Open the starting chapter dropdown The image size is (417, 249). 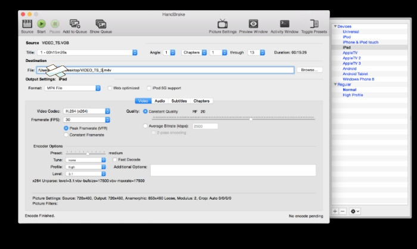coord(219,52)
